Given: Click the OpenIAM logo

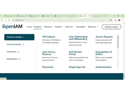Looking at the screenshot, I should pos(12,27).
